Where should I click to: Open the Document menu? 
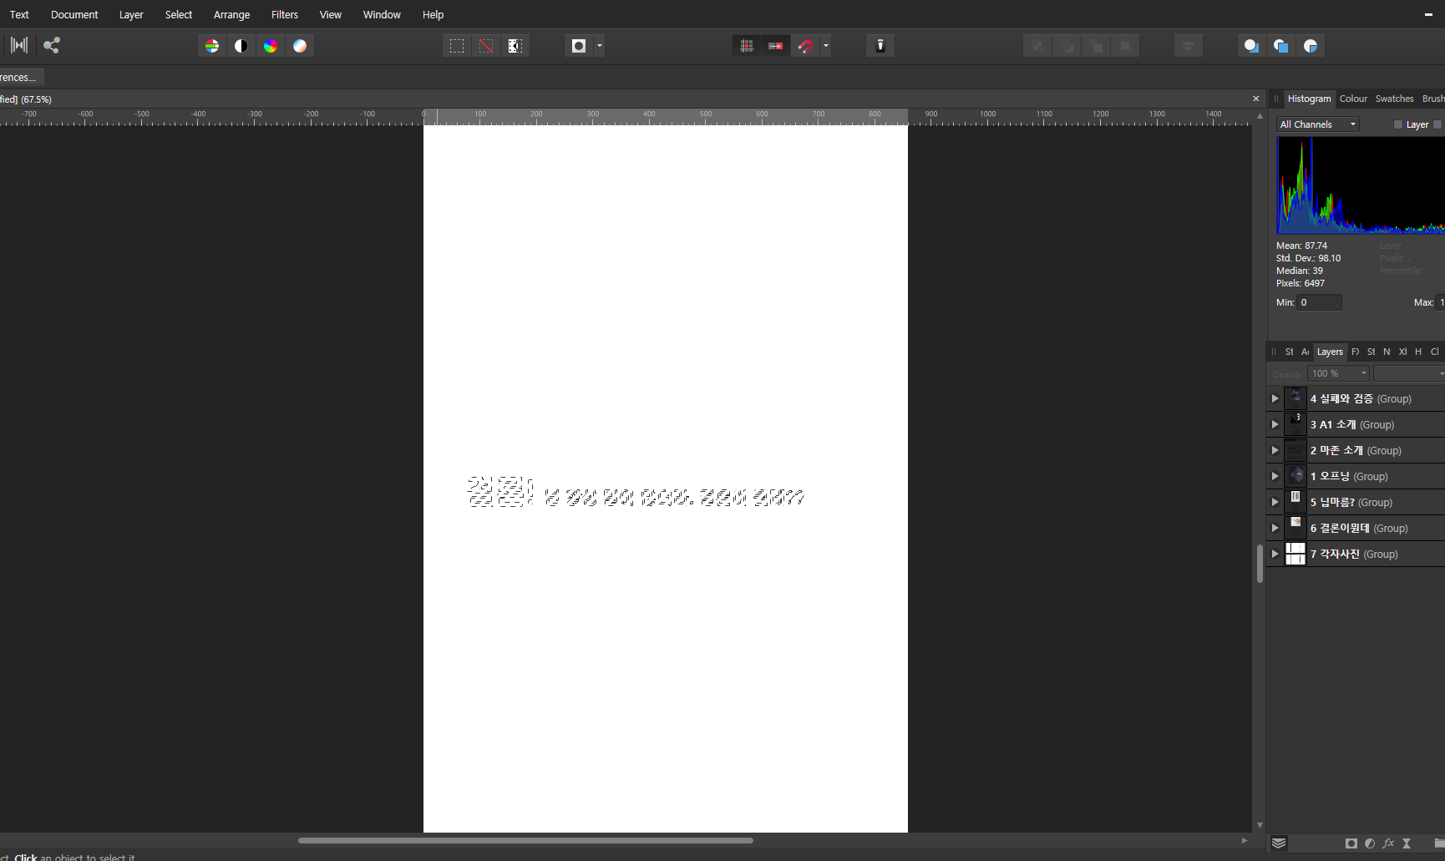point(74,15)
